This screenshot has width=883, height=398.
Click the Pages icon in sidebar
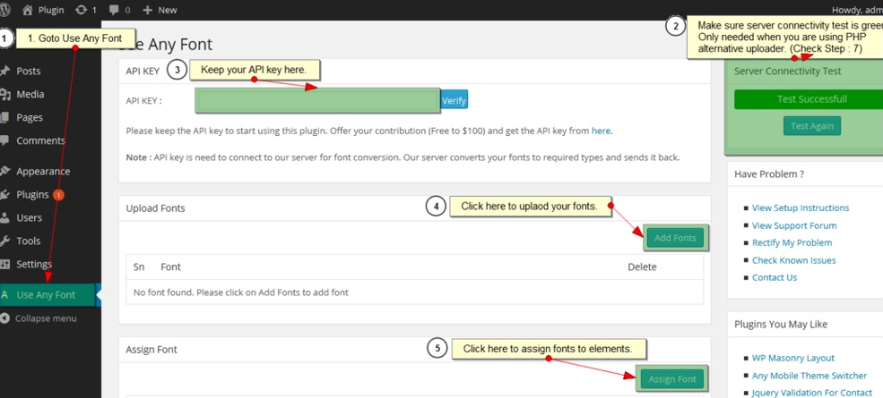tap(5, 117)
